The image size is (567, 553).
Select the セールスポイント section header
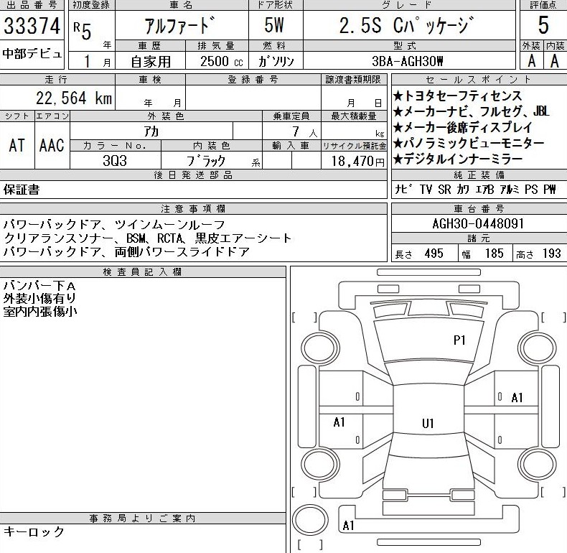coord(479,80)
